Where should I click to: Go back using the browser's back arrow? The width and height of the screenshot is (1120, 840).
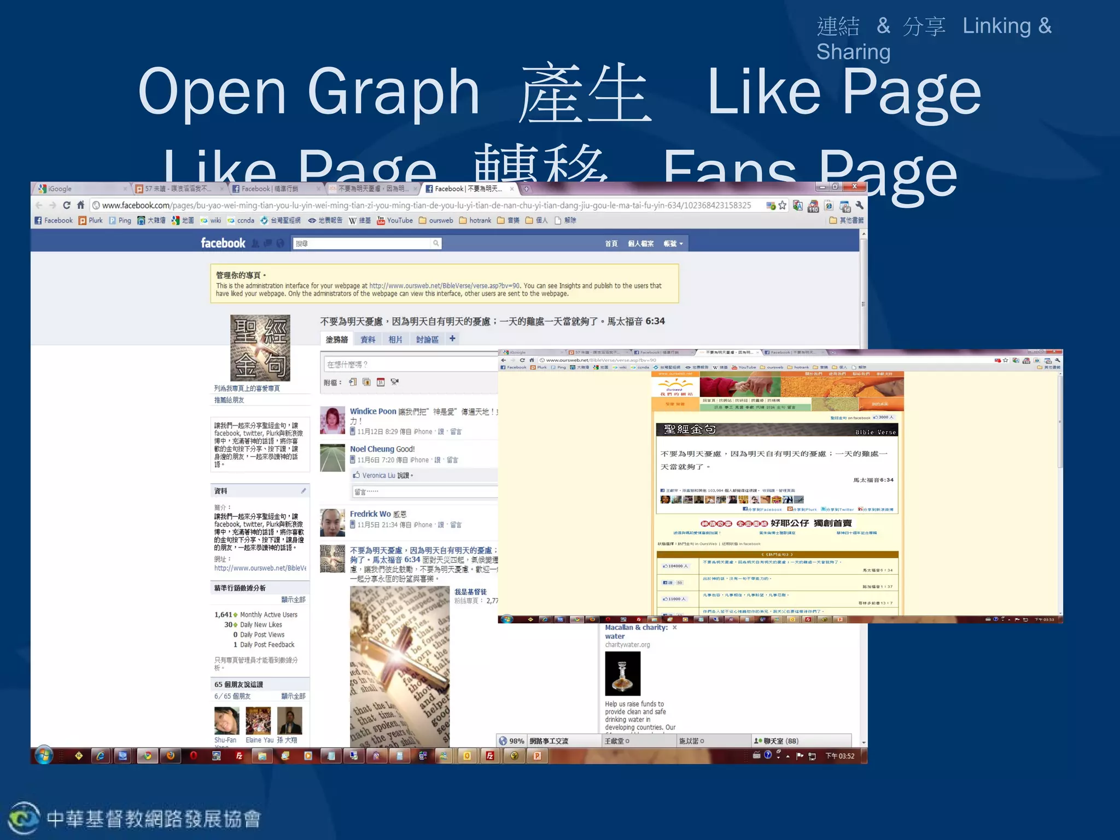39,205
